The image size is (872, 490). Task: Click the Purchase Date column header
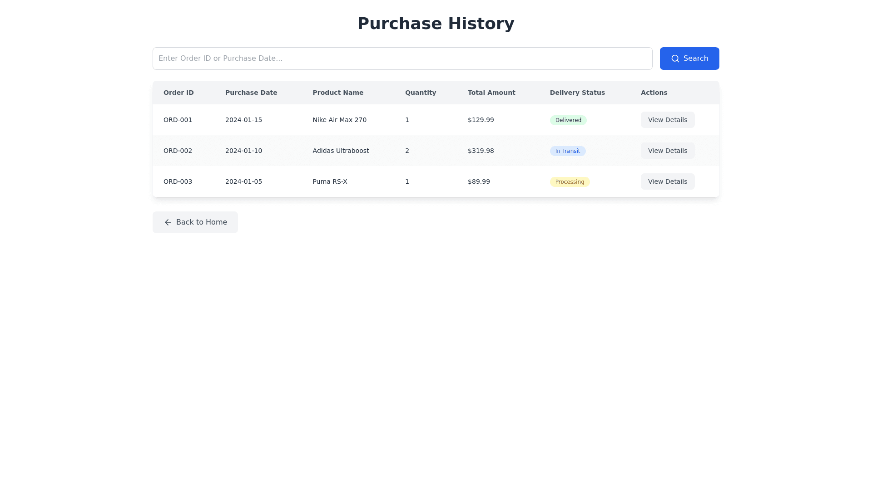tap(251, 93)
